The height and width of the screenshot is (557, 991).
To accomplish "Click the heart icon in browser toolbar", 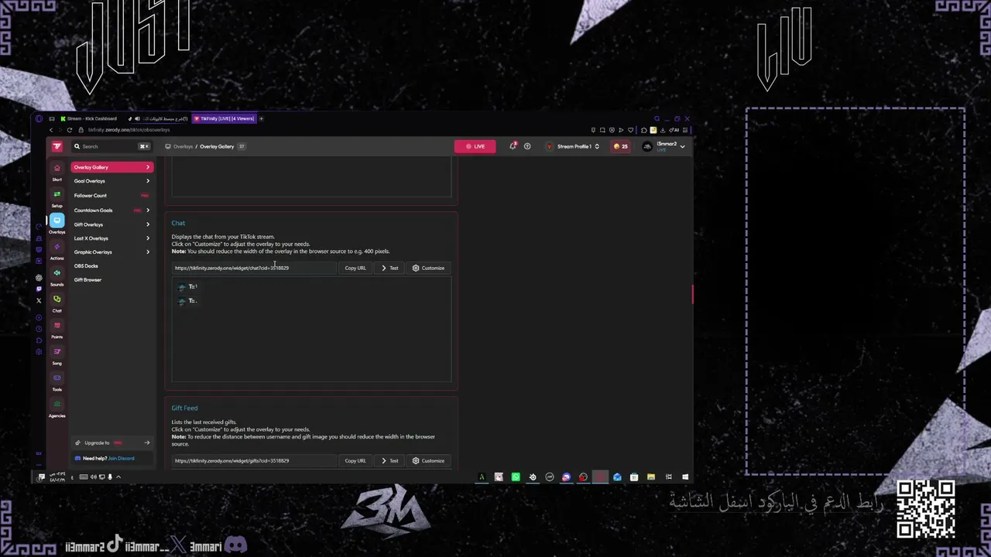I will pyautogui.click(x=630, y=130).
